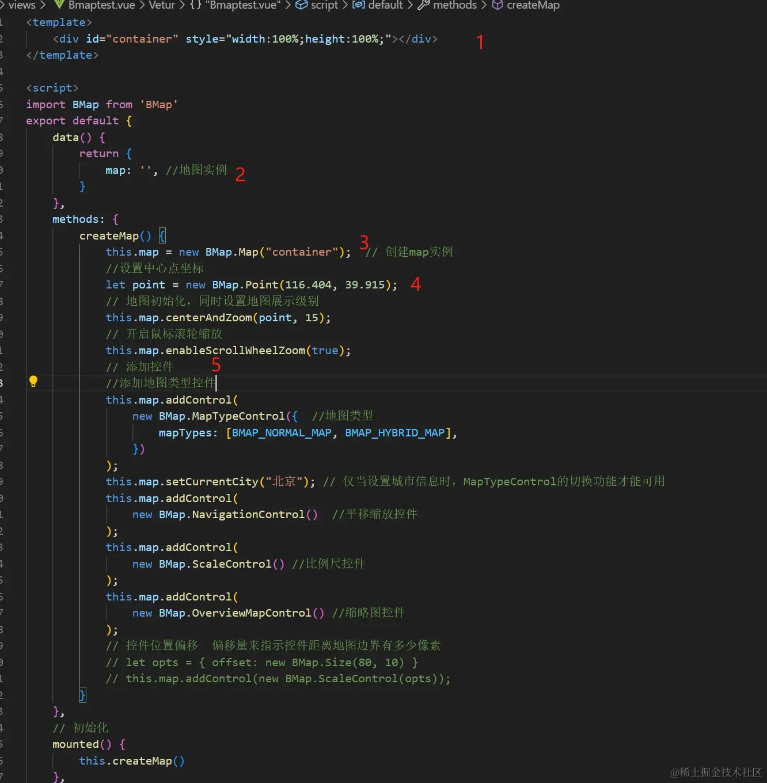Click the commented addControl ScaleControl(opts) line
This screenshot has width=767, height=783.
coord(278,679)
